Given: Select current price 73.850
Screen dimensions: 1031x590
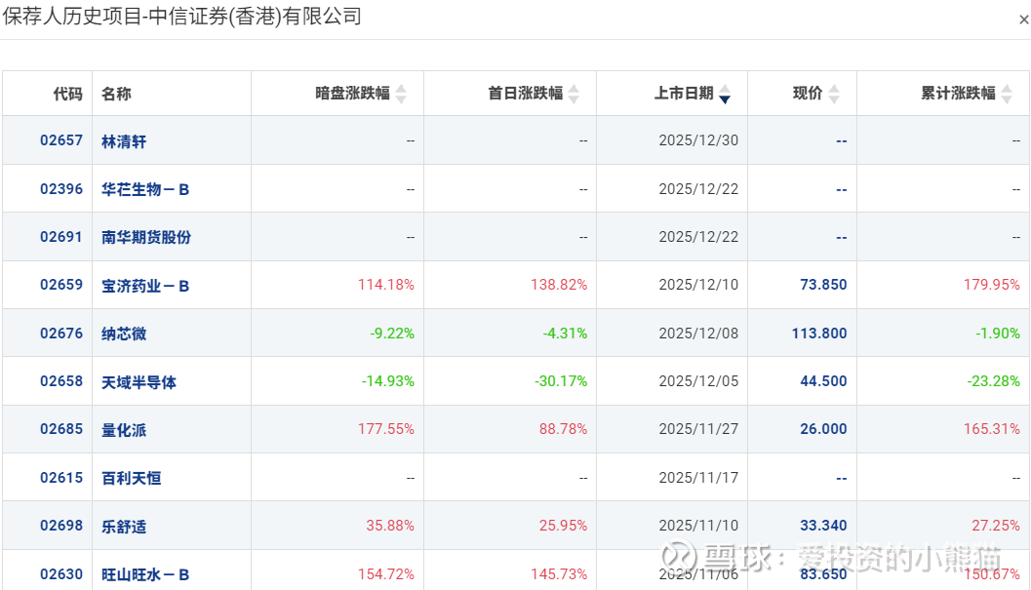Looking at the screenshot, I should 823,285.
